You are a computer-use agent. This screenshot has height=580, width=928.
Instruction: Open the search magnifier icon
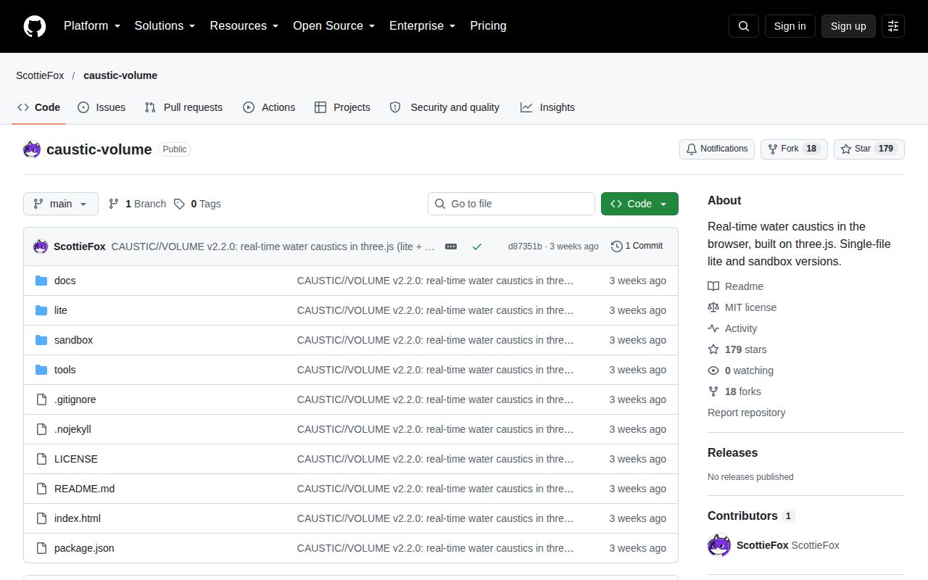point(744,26)
